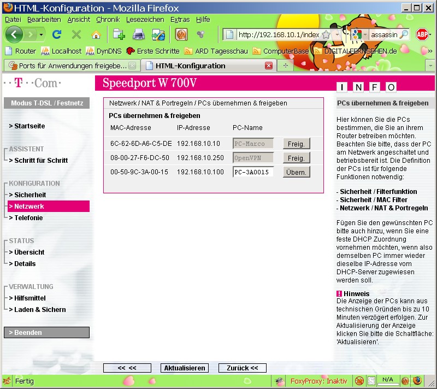Image resolution: width=437 pixels, height=389 pixels.
Task: Click the crossed-out orange status bar icon
Action: coord(359,381)
